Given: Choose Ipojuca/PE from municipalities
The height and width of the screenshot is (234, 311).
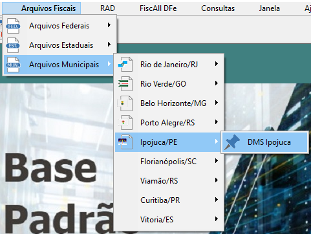Looking at the screenshot, I should point(168,142).
